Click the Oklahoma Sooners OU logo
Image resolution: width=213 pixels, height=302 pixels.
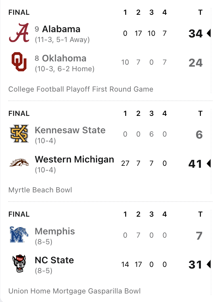(x=19, y=62)
